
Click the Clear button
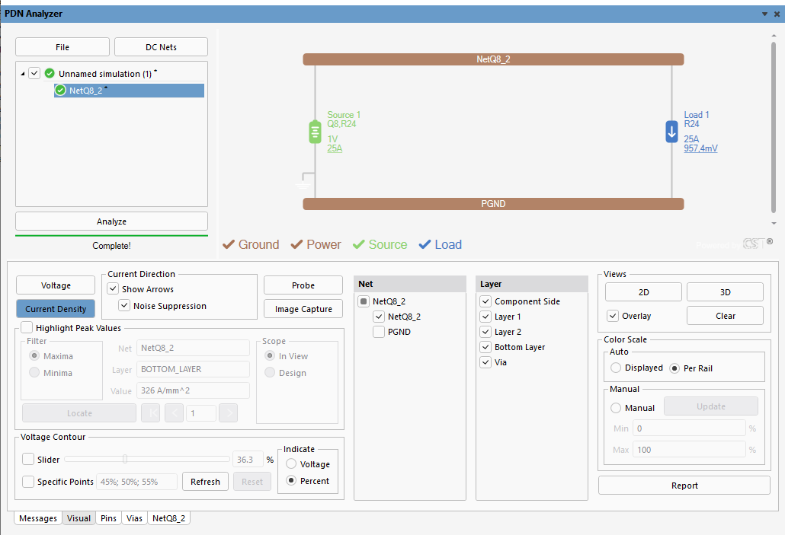coord(726,316)
